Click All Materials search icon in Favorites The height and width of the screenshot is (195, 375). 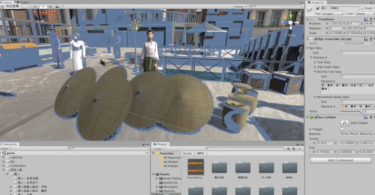[x=161, y=158]
